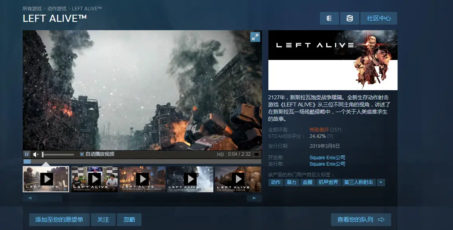Screen dimensions: 453x230
Task: Click the (?) help link beside the SteamDB rating
Action: tap(330, 136)
